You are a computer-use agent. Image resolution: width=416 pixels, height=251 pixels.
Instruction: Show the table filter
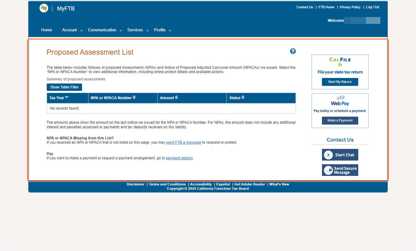pos(64,87)
